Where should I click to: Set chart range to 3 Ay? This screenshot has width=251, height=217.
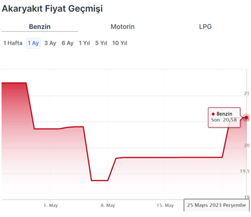click(50, 43)
